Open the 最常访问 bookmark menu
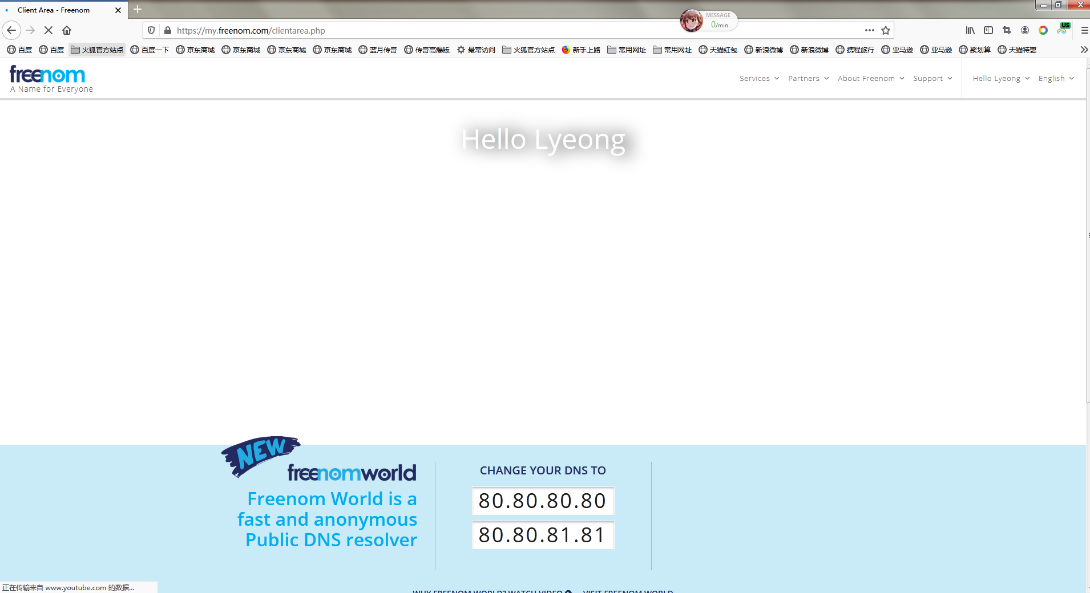Viewport: 1090px width, 593px height. pos(476,50)
